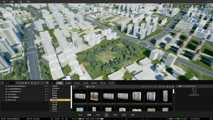Select the SceneCameraKeyframe_1 tree row
The image size is (213, 120).
point(24,86)
